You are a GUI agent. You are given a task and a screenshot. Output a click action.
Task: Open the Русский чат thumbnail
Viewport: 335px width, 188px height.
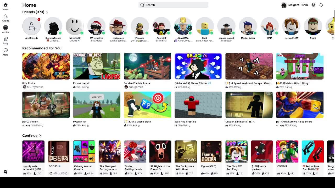point(97,105)
